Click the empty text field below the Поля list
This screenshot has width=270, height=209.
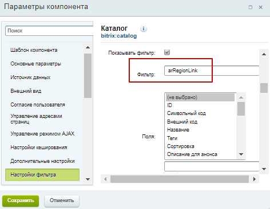[212, 166]
